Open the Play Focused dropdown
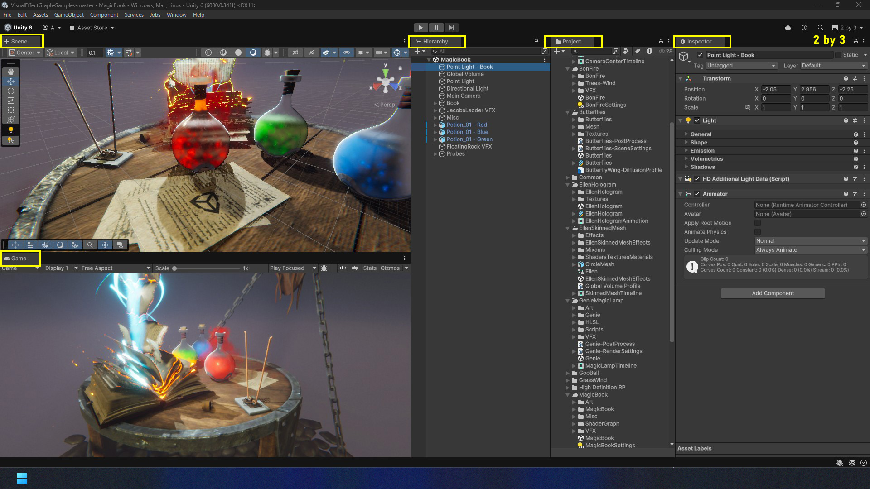The width and height of the screenshot is (870, 489). click(x=293, y=268)
